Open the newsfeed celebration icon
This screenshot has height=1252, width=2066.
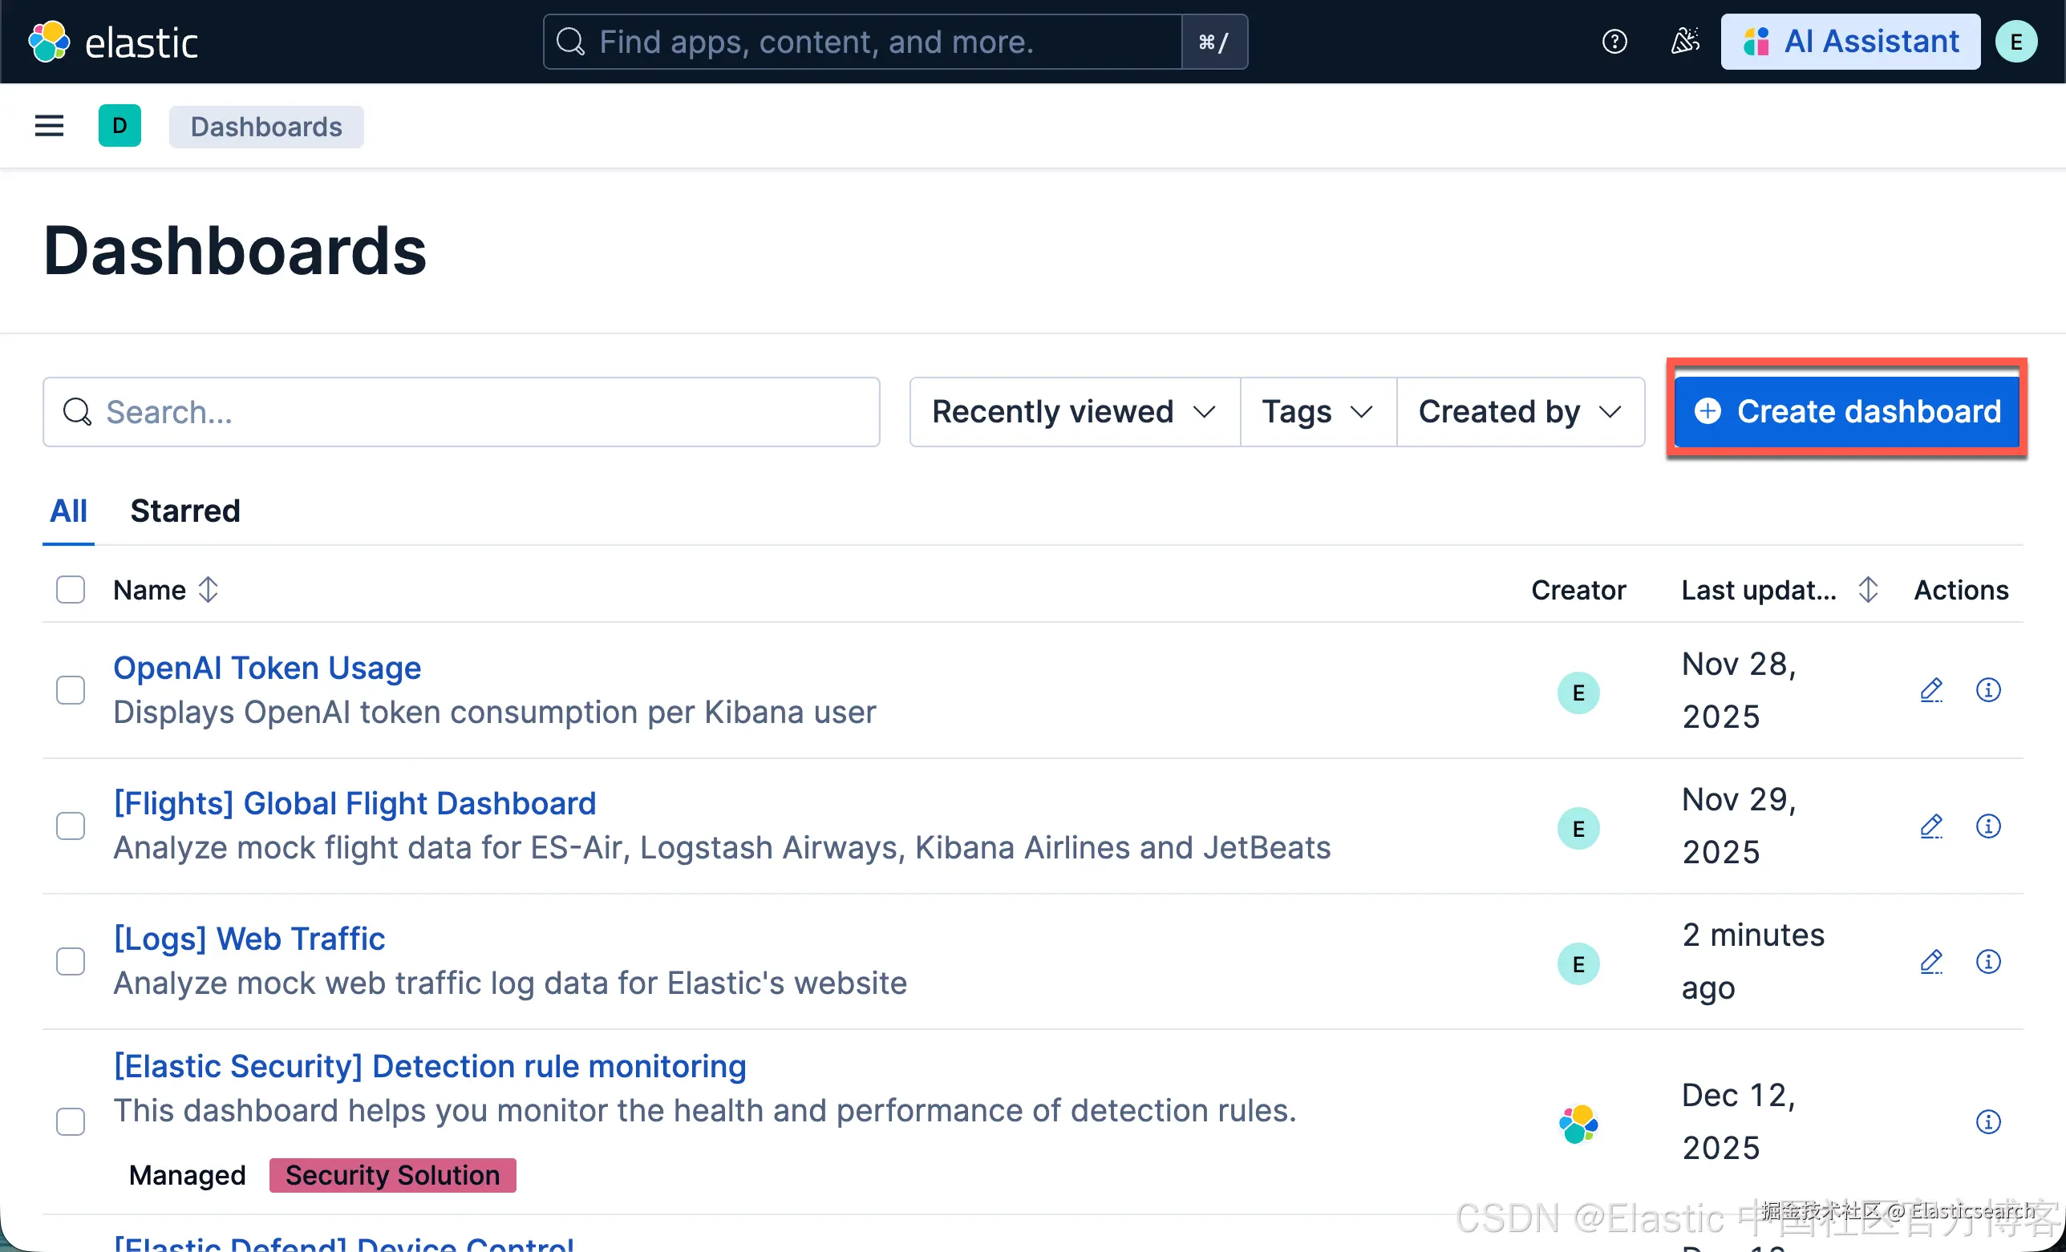tap(1684, 42)
